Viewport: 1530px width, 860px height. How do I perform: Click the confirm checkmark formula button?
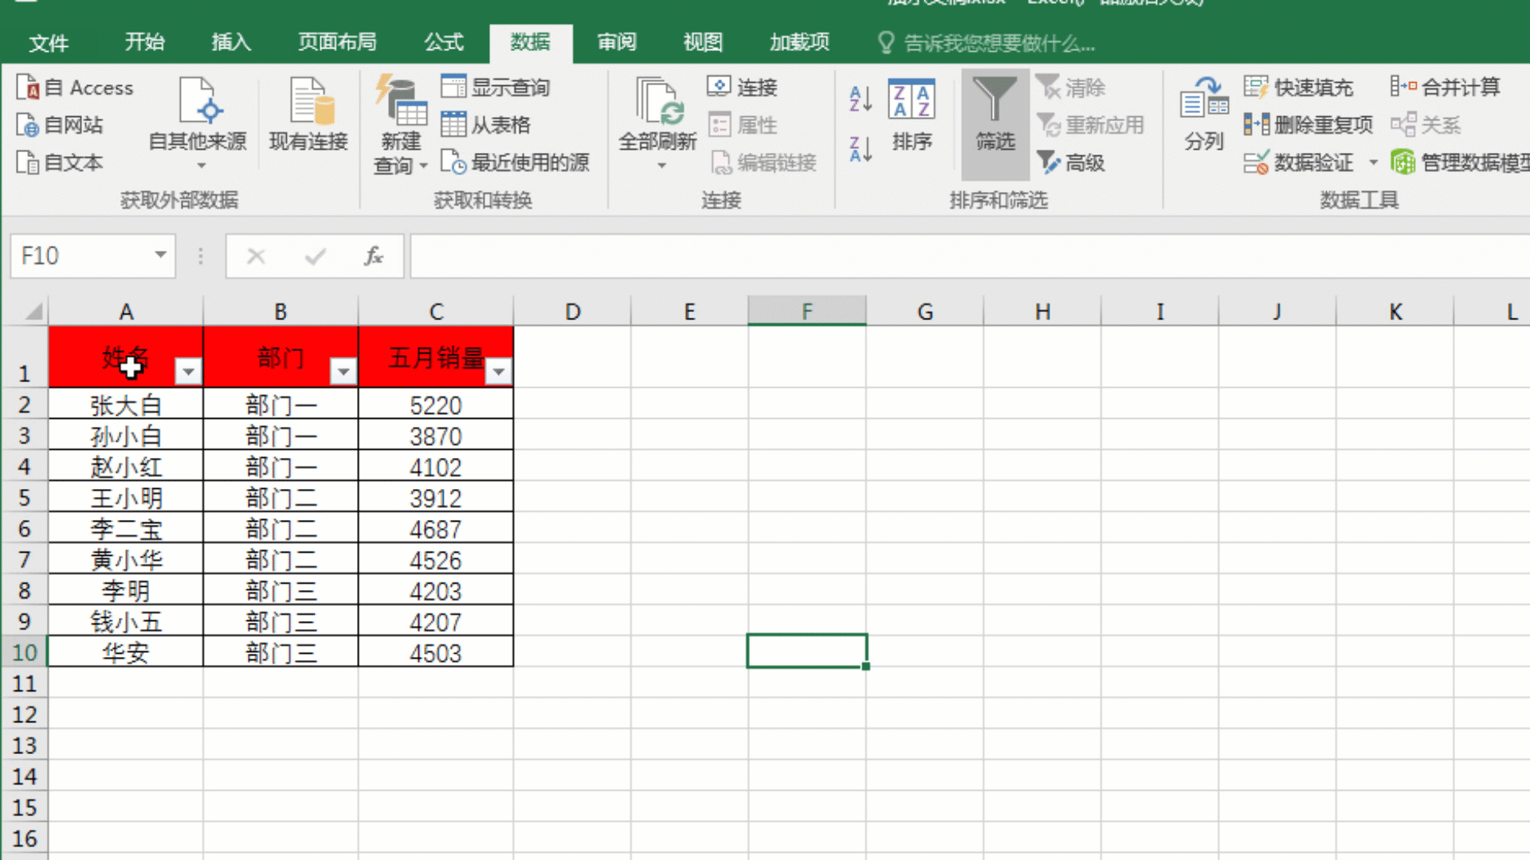click(x=315, y=256)
